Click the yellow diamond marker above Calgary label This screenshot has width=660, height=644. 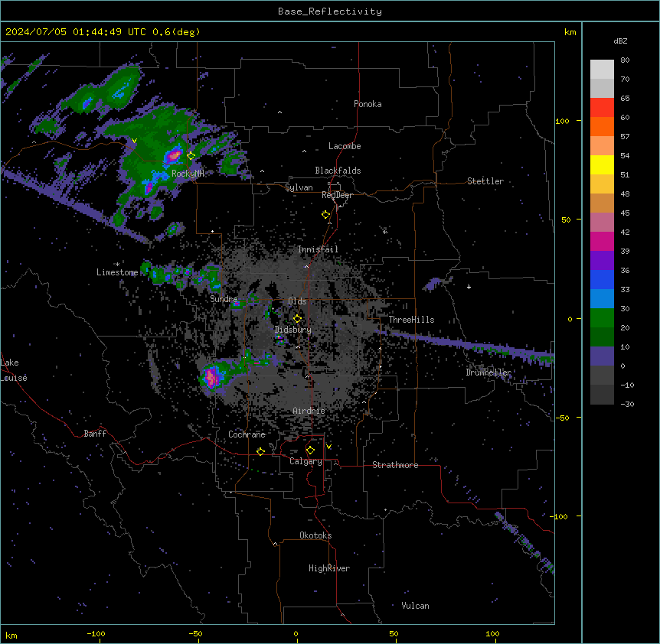pos(310,450)
